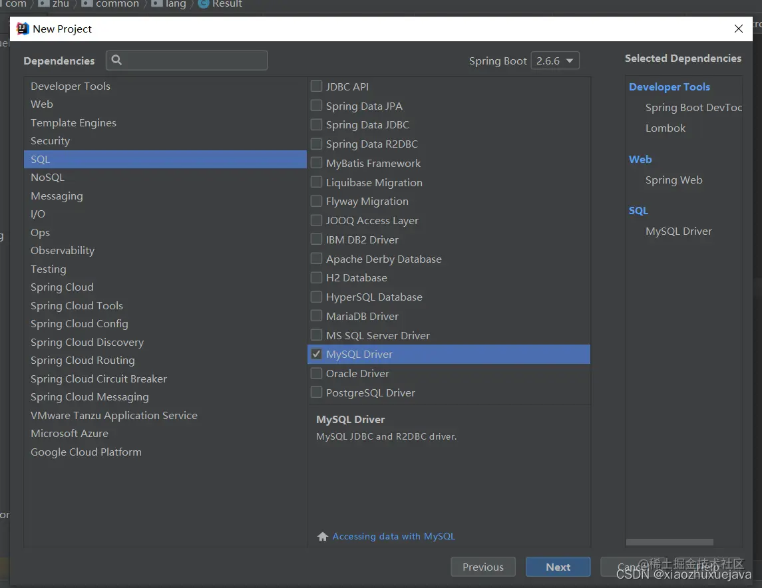Open Accessing data with MySQL guide link
Image resolution: width=762 pixels, height=588 pixels.
point(393,536)
